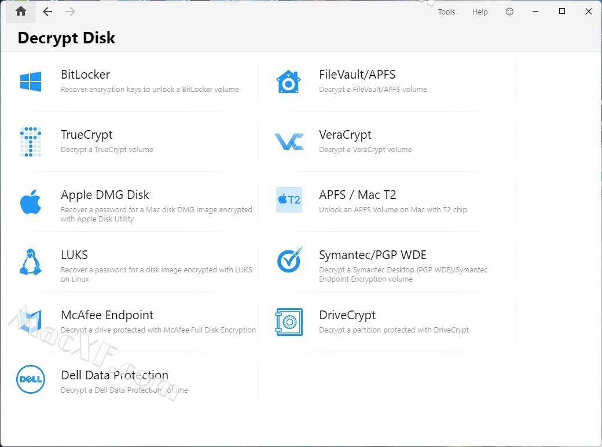This screenshot has width=602, height=447.
Task: Choose Dell Data Protection title
Action: pyautogui.click(x=115, y=375)
